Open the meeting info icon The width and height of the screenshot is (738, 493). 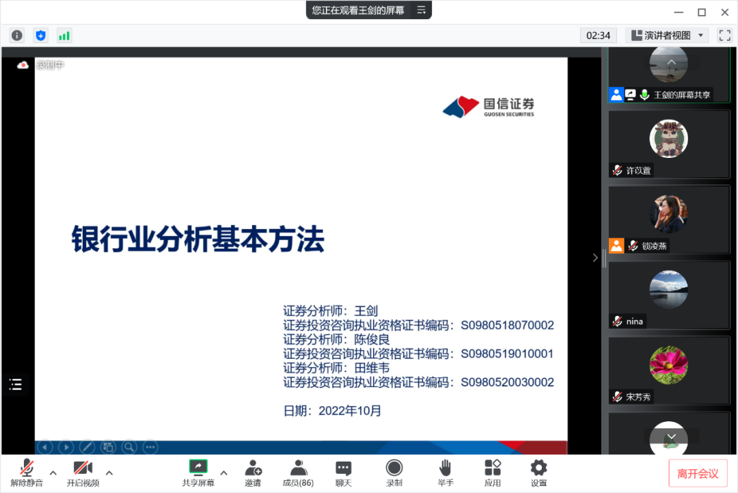tap(17, 36)
